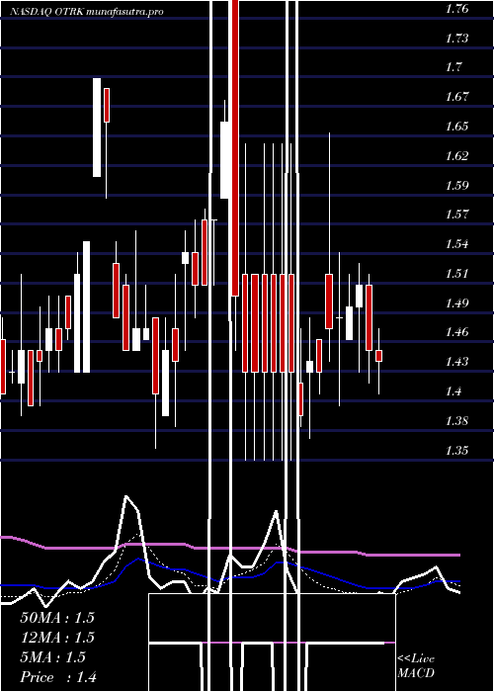This screenshot has width=494, height=692.
Task: Click the <<Live MACD label
Action: pos(416,665)
